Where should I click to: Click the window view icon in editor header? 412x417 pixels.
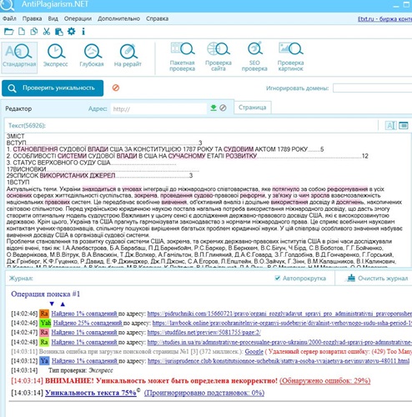tap(404, 126)
